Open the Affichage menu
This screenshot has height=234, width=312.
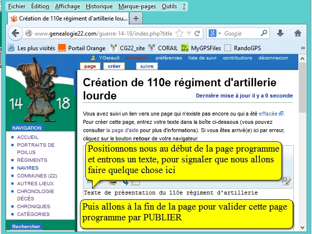(67, 6)
